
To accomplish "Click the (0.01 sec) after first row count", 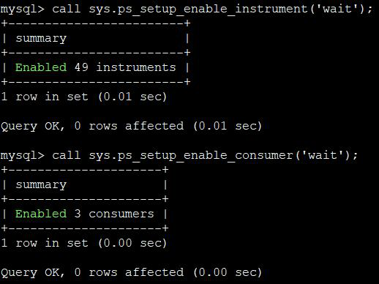I will [132, 97].
